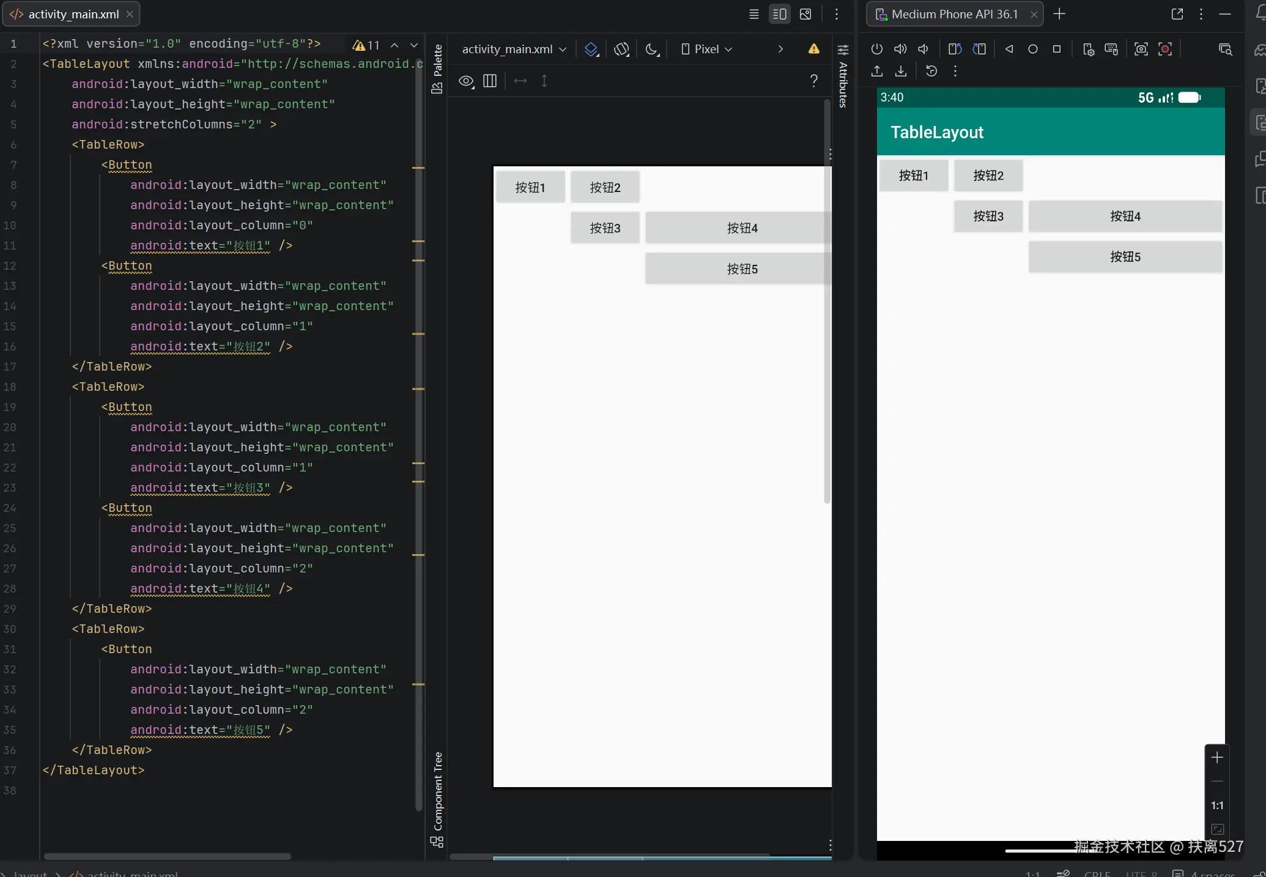Start emulator screen recording
1266x877 pixels.
pos(1165,49)
